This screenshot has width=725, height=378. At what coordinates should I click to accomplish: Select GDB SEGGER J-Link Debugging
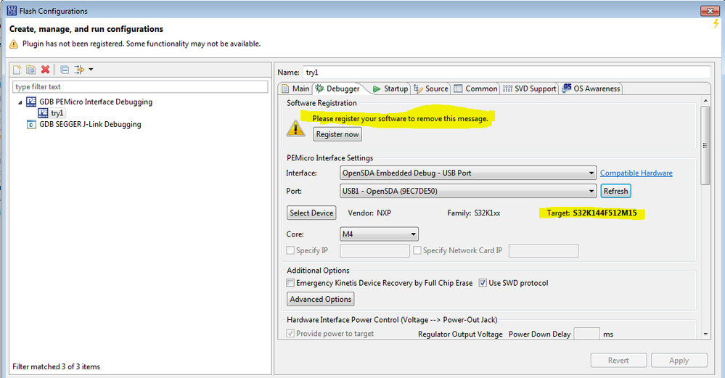click(x=90, y=124)
